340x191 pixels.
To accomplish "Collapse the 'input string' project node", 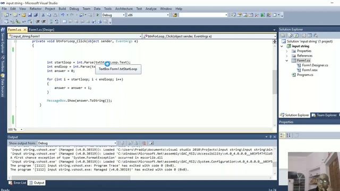I will pyautogui.click(x=282, y=46).
